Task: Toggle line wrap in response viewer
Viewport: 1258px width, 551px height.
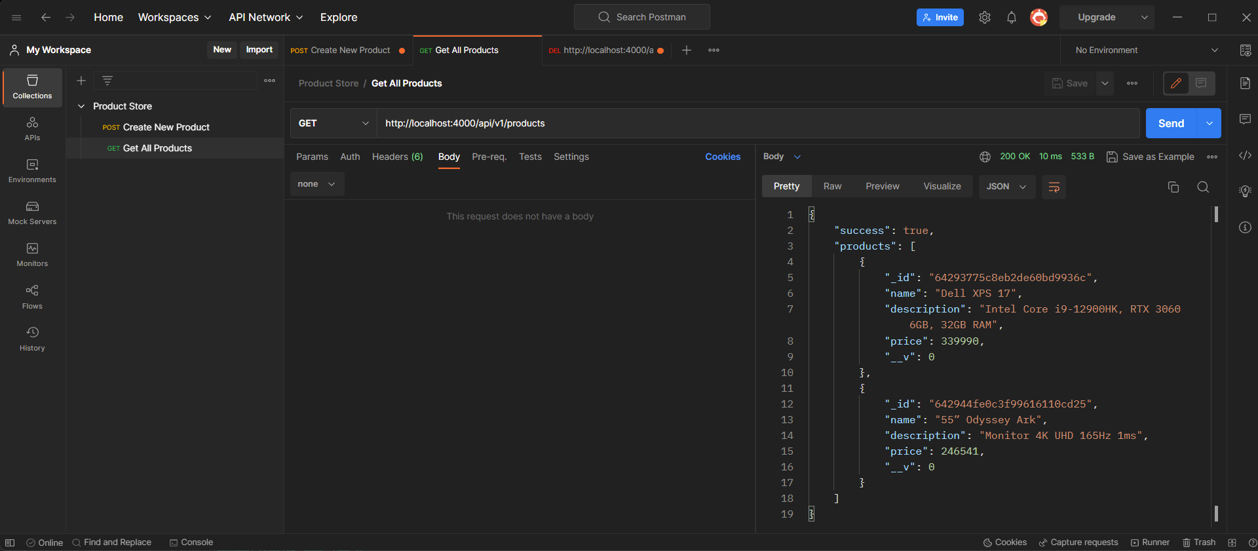Action: click(x=1054, y=187)
